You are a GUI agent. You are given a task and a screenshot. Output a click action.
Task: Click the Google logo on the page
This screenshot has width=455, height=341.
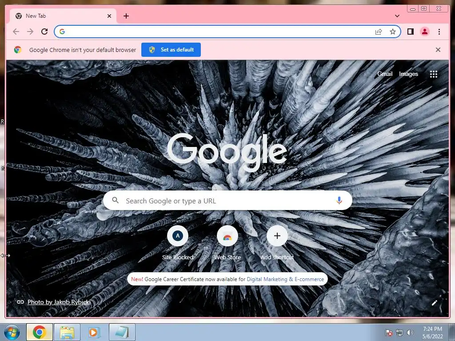click(227, 152)
